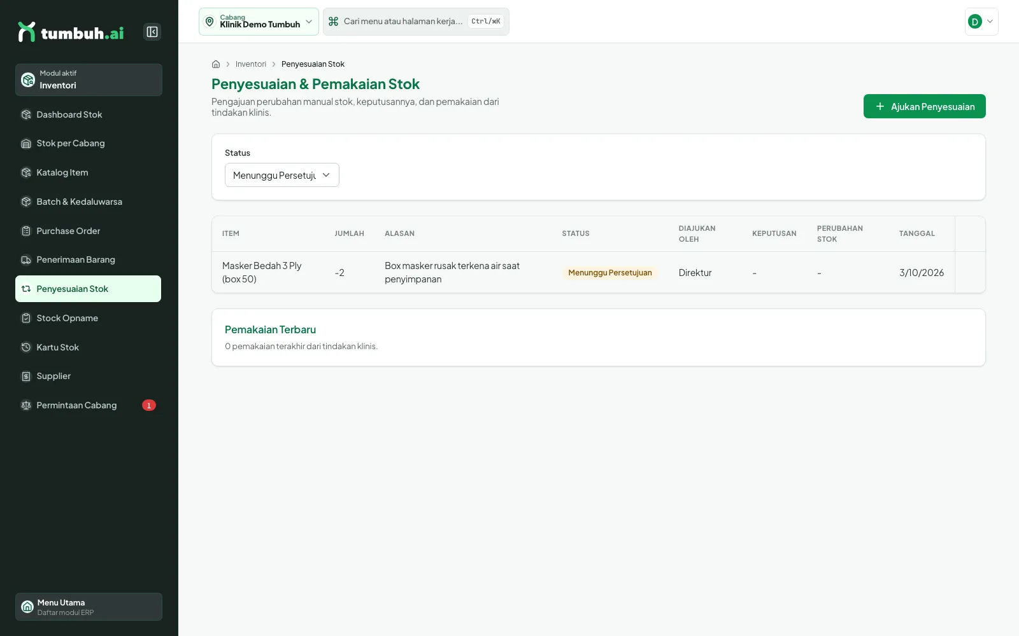Select the Penyesuaian Stok sidebar item
Screen dimensions: 1019x636
89,289
